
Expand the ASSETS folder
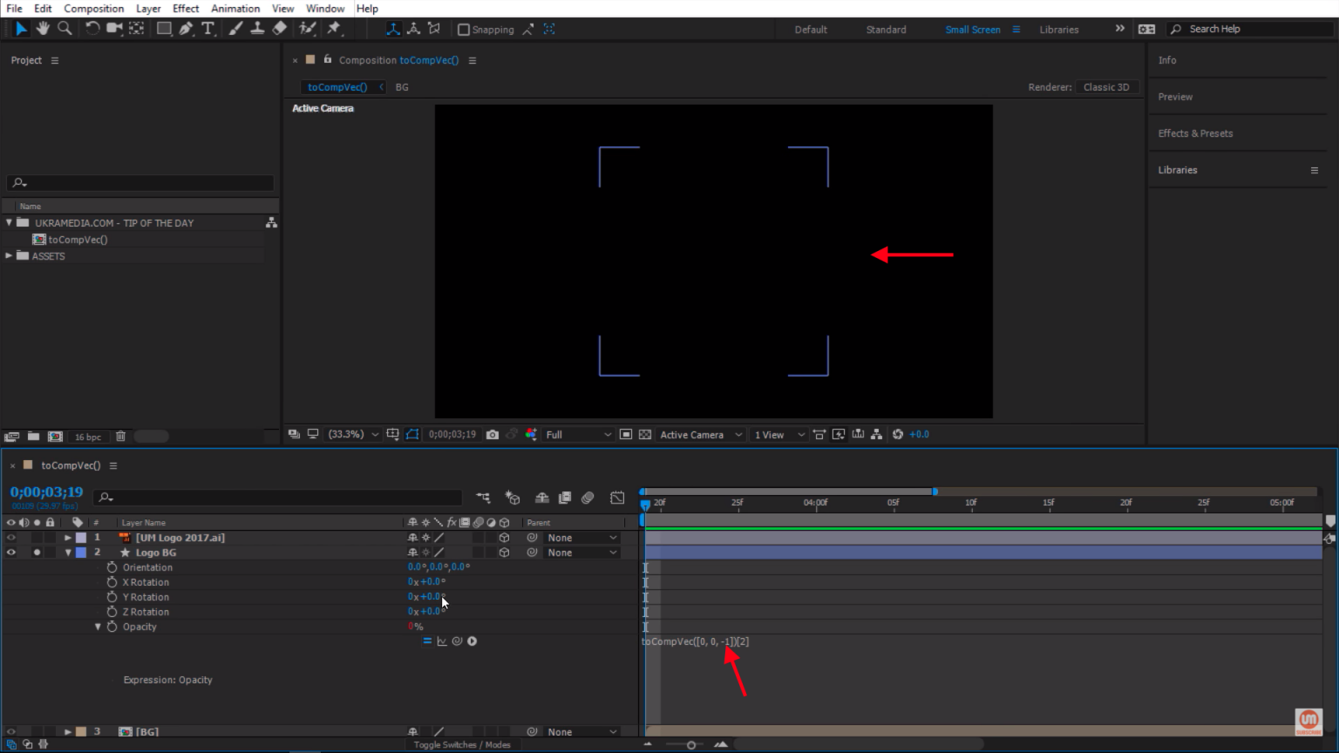click(10, 256)
